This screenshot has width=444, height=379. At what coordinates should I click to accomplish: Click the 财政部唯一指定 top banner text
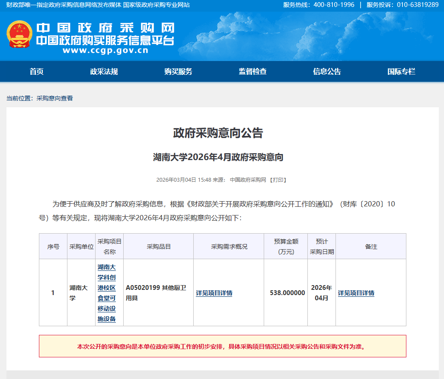pyautogui.click(x=98, y=5)
